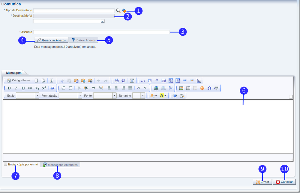The height and width of the screenshot is (193, 300).
Task: Click the insert link globe icon
Action: [x=156, y=88]
